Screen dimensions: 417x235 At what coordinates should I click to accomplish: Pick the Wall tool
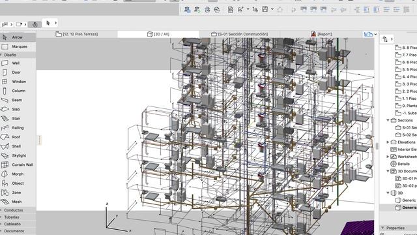[x=18, y=63]
